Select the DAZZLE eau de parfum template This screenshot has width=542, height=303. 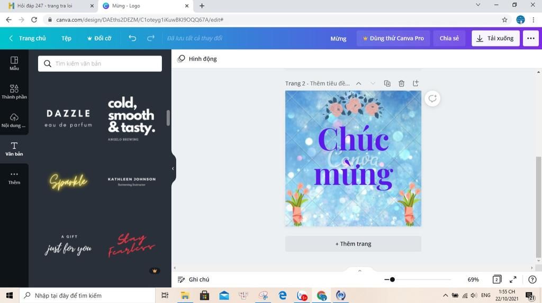pos(68,118)
